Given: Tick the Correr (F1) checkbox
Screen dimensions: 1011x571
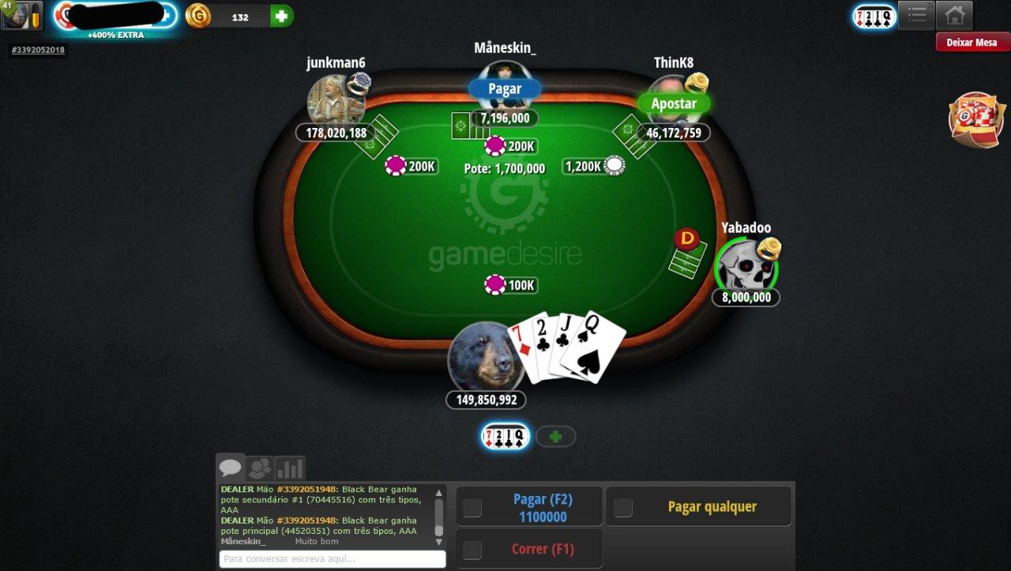Looking at the screenshot, I should 472,550.
